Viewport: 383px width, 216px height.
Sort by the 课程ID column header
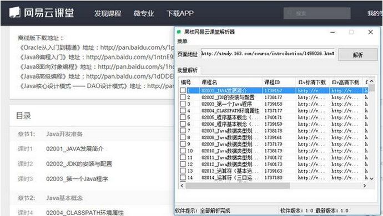pyautogui.click(x=272, y=82)
